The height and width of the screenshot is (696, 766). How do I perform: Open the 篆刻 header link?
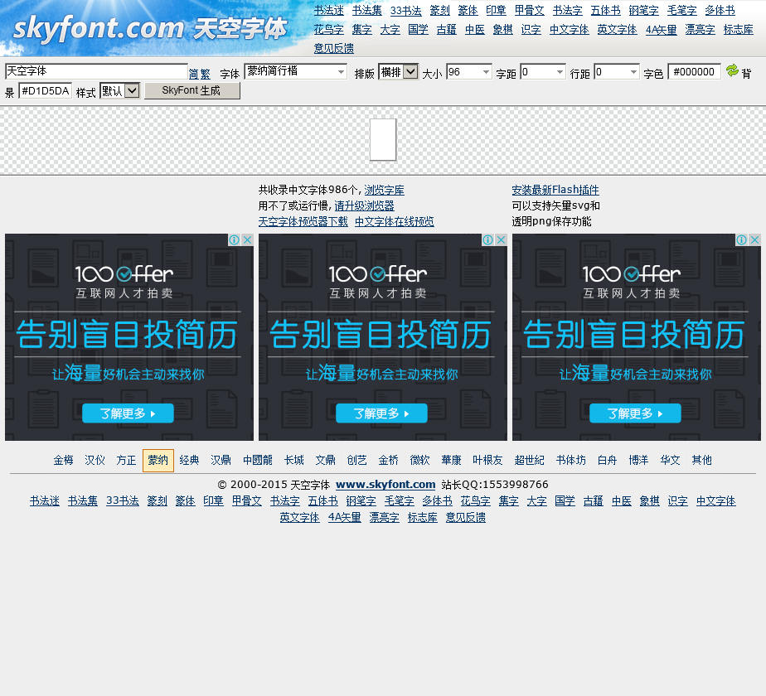pos(439,10)
